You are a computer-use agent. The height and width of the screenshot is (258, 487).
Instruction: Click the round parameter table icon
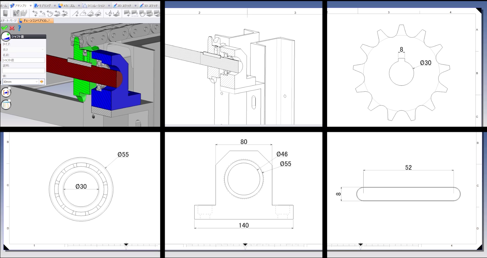pos(6,105)
